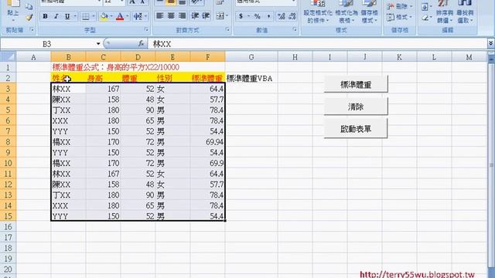Screen dimensions: 495x278
Task: Click the Name Box showing B3
Action: pos(47,44)
